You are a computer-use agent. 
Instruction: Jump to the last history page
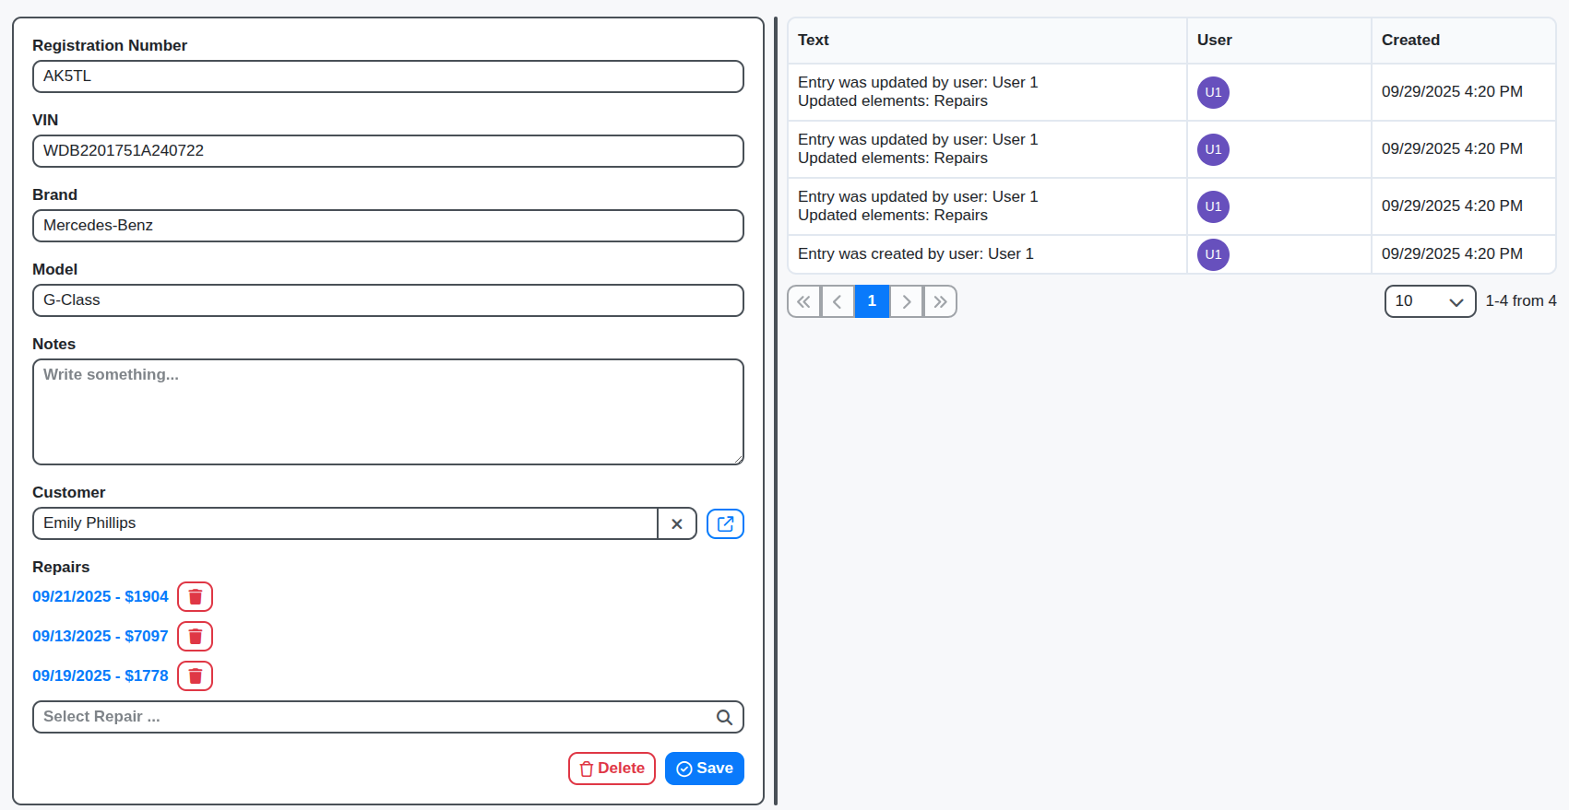pos(940,301)
